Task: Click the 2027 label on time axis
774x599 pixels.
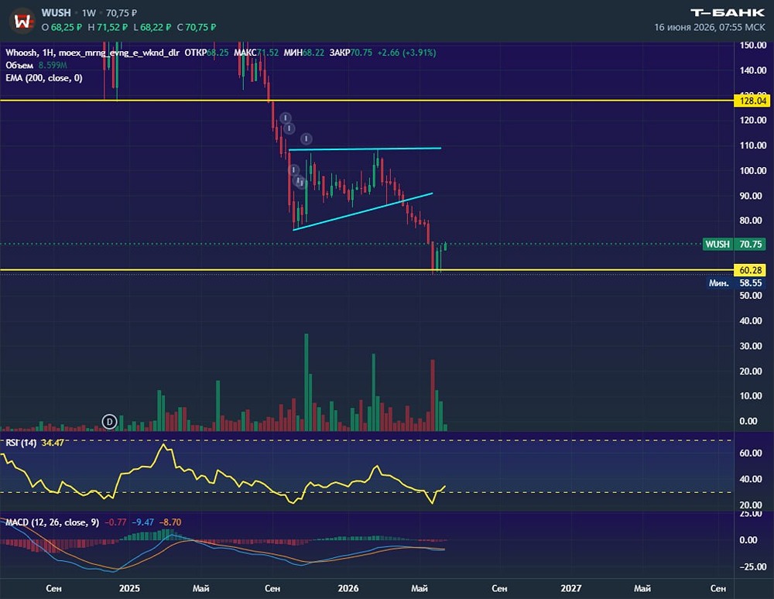Action: coord(571,588)
